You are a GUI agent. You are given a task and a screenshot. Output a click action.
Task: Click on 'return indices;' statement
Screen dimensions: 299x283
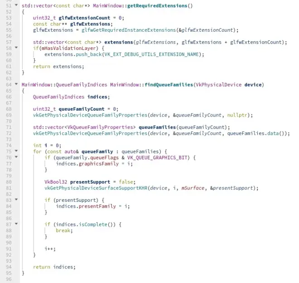pos(54,267)
